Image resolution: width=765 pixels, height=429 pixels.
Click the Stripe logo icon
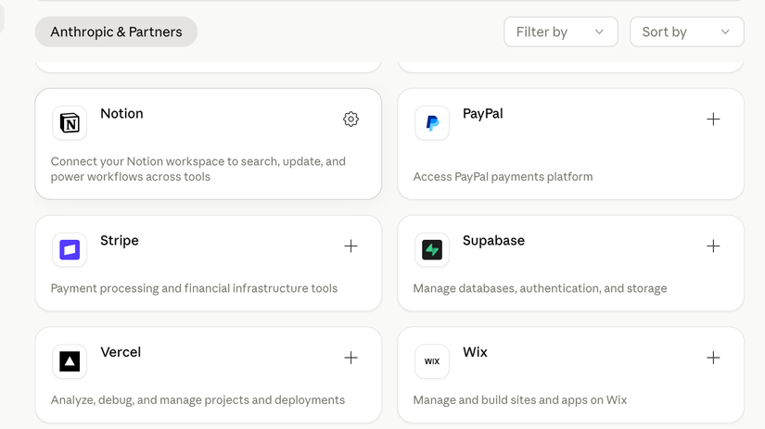(x=70, y=249)
